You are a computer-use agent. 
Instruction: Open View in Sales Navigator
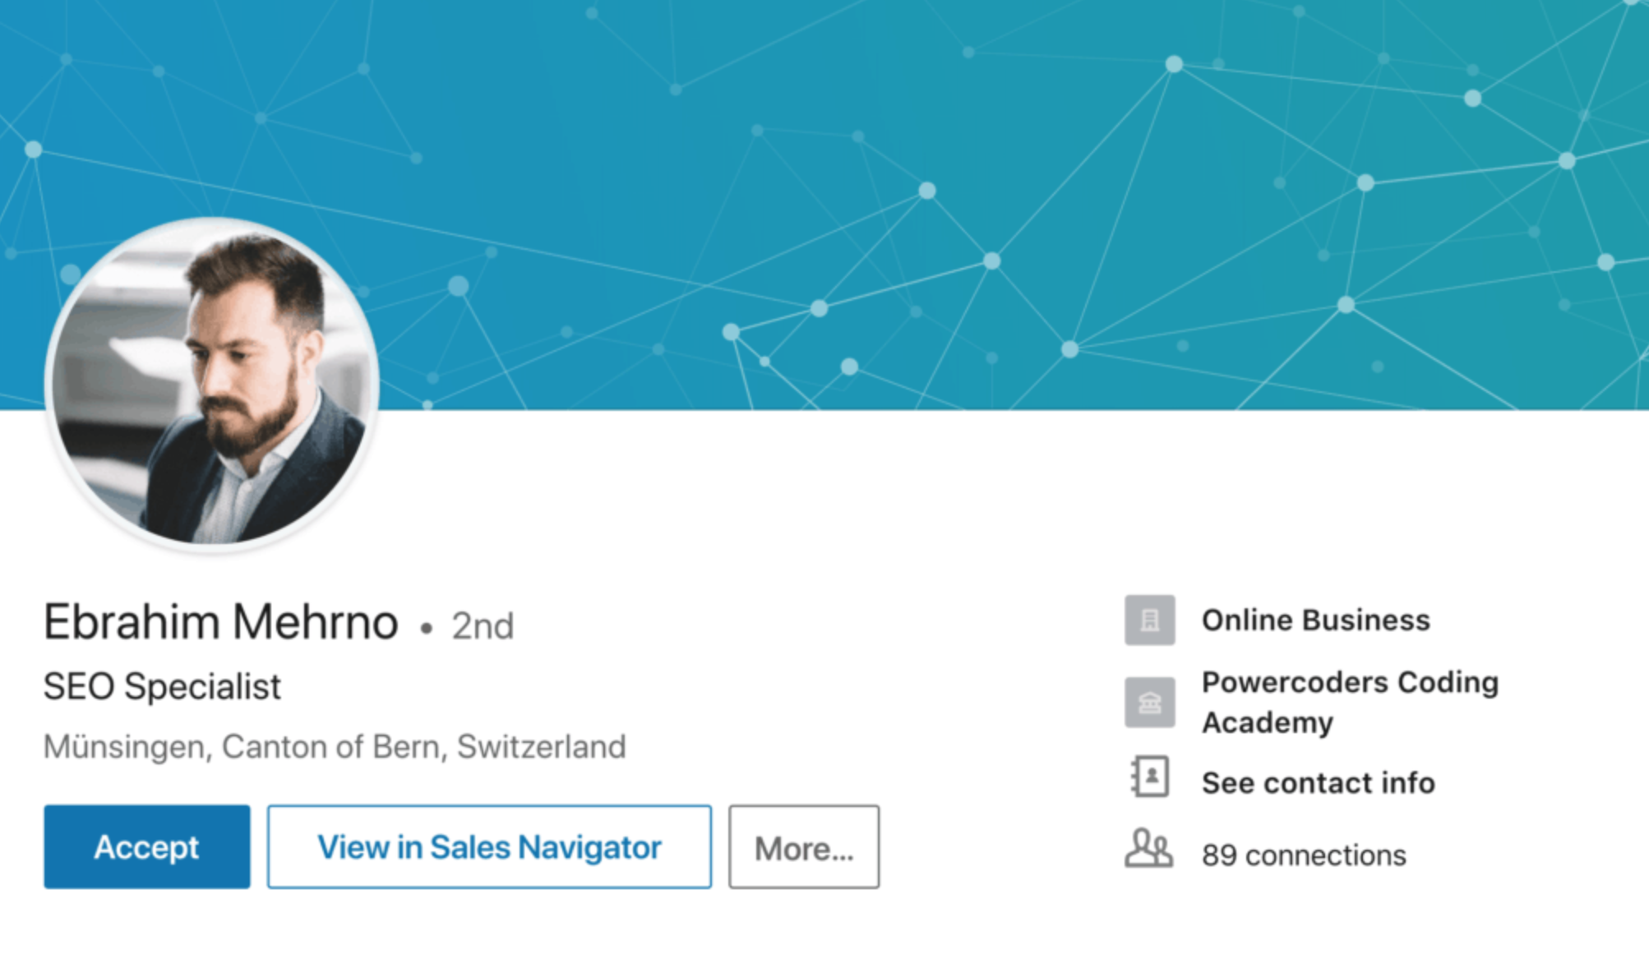[x=489, y=847]
